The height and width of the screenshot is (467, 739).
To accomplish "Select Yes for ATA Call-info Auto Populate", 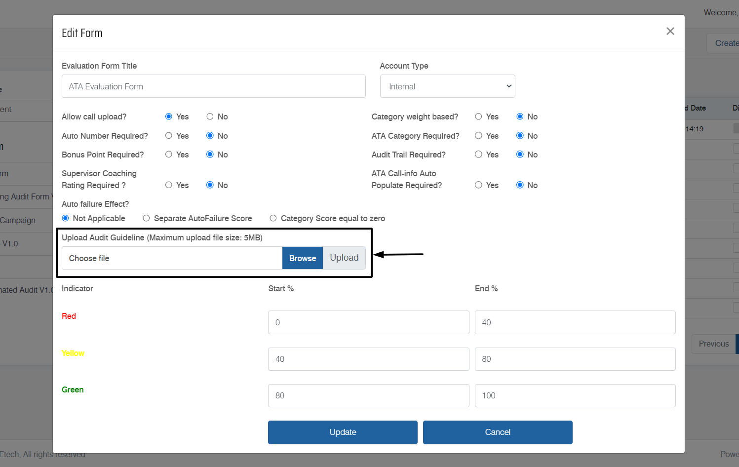I will point(478,185).
